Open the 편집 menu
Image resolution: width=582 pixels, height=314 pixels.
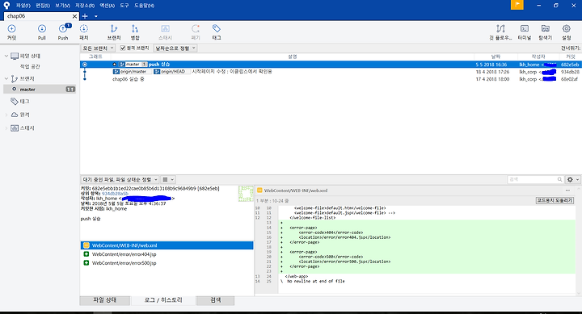(x=43, y=6)
